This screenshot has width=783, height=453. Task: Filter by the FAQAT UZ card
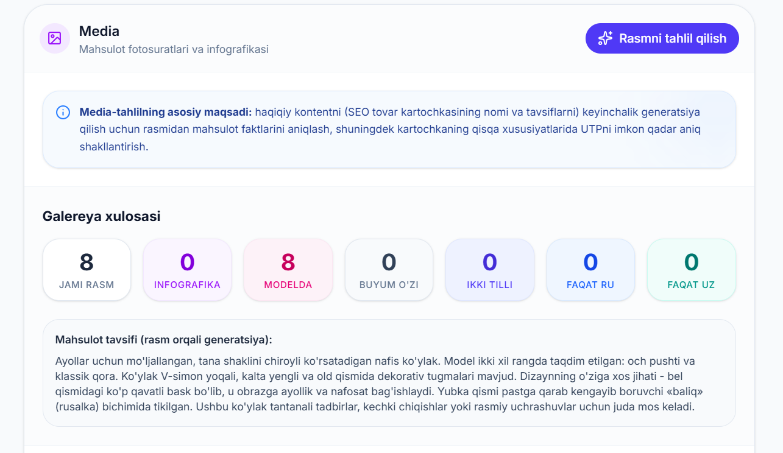[x=691, y=270]
